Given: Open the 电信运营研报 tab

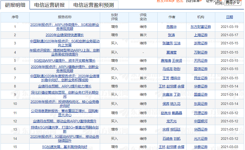Looking at the screenshot, I should click(x=49, y=5).
